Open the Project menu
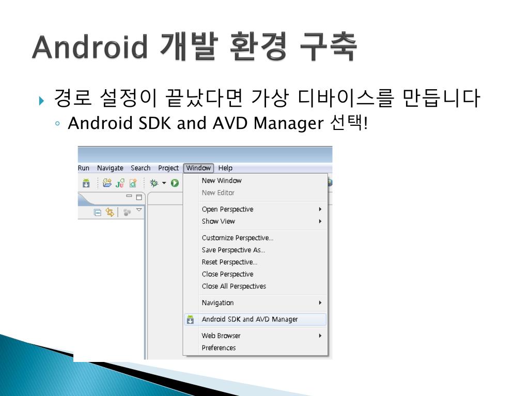This screenshot has width=529, height=396. (x=168, y=168)
